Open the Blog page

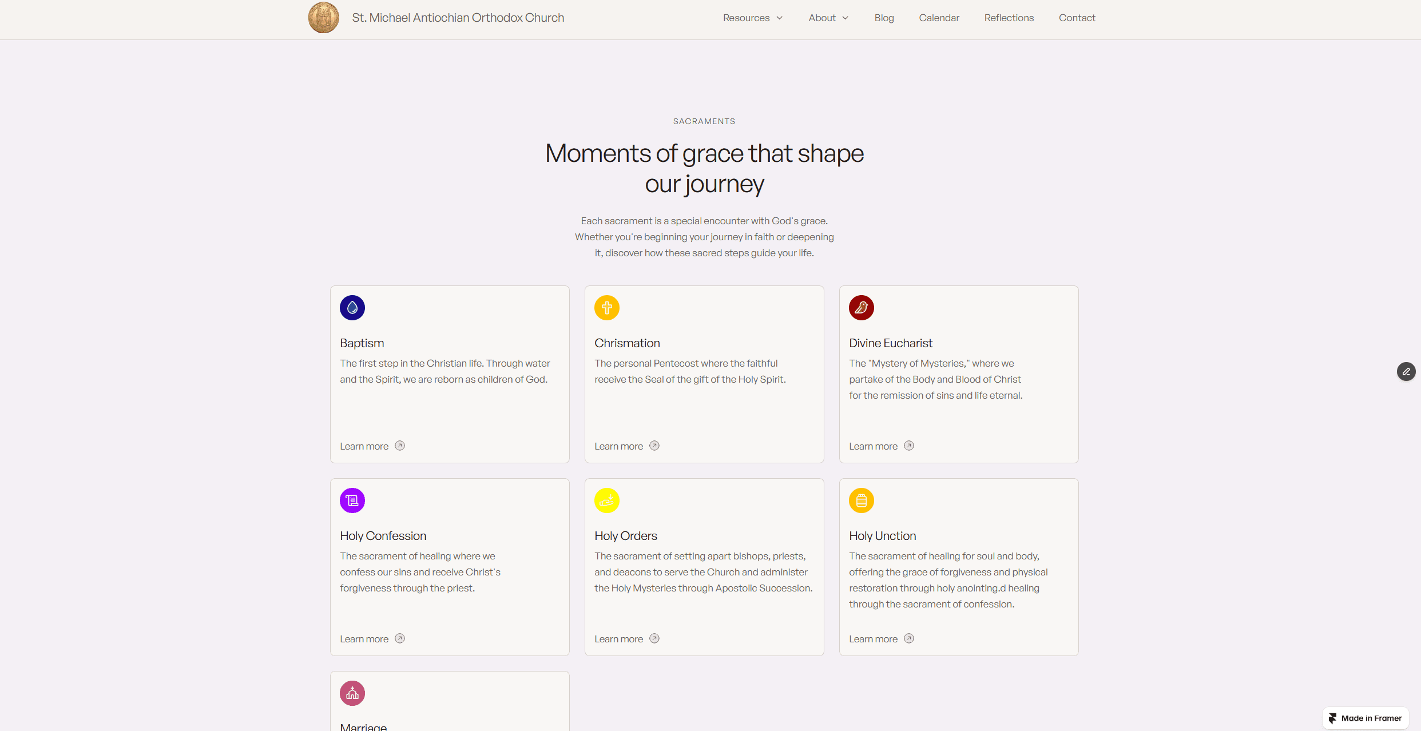click(x=884, y=18)
